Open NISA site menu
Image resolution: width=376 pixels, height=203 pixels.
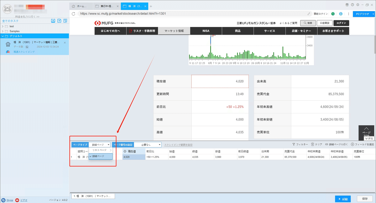coord(206,31)
